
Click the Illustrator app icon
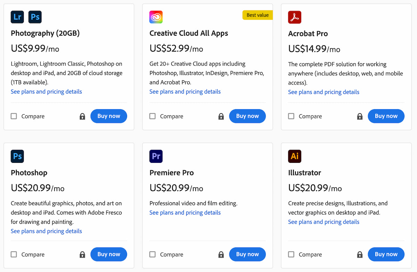(x=295, y=156)
